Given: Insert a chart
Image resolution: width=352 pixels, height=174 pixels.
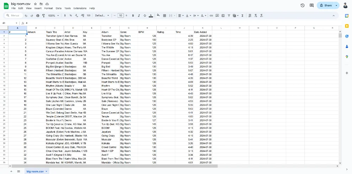Looking at the screenshot, I should point(223,16).
